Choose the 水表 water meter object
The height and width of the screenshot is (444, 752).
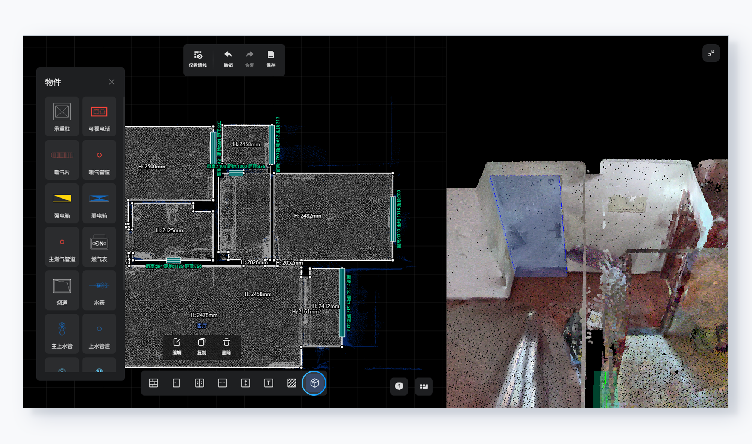(99, 290)
